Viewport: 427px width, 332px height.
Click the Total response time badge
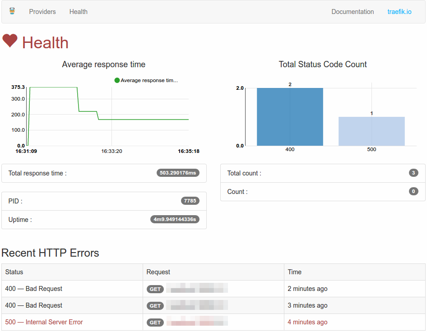click(x=178, y=173)
